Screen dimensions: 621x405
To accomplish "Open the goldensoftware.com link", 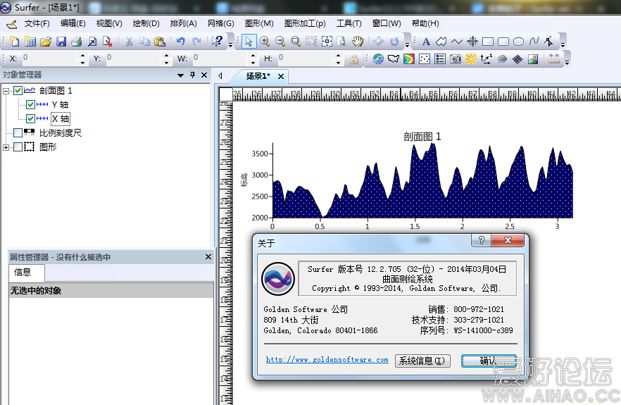I will click(x=327, y=359).
